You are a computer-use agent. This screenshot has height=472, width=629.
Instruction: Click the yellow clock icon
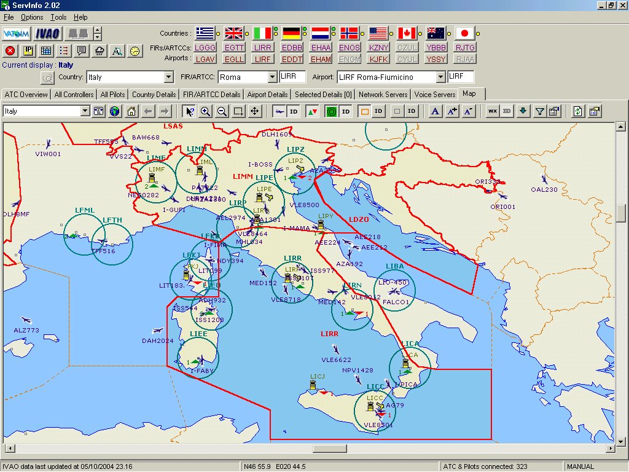[x=135, y=50]
